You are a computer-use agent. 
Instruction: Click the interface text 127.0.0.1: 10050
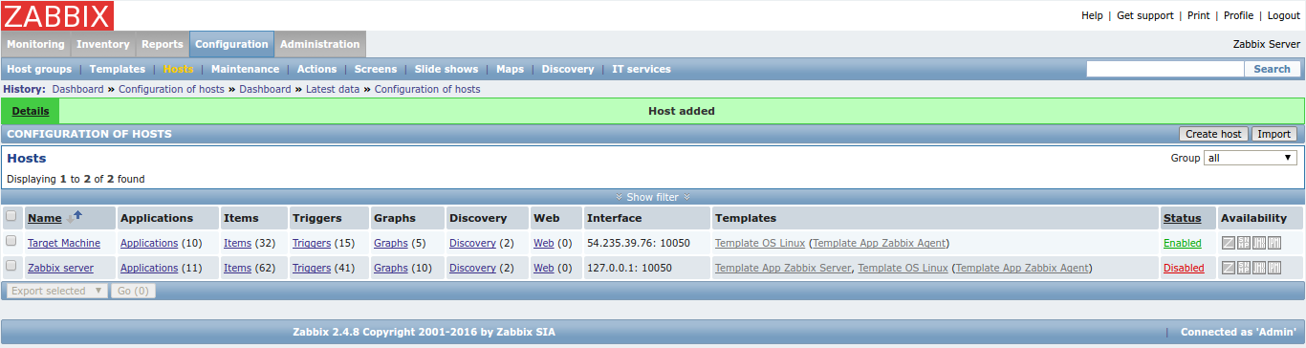pyautogui.click(x=629, y=268)
